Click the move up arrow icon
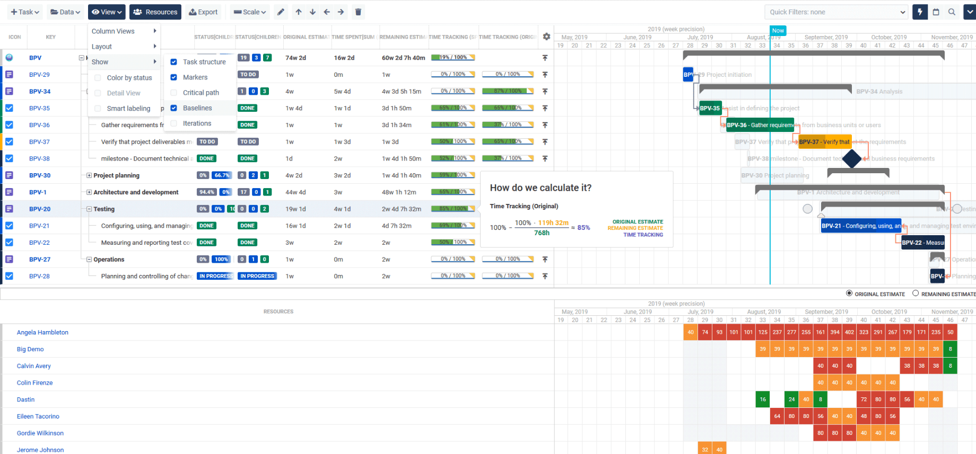 point(299,12)
